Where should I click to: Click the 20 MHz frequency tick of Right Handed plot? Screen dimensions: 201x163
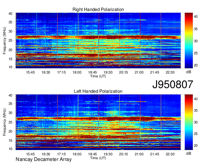coord(10,50)
